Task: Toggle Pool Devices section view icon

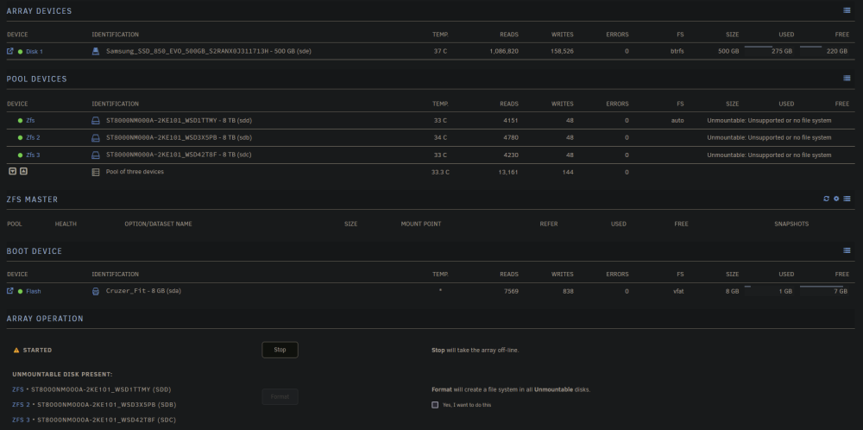Action: [x=847, y=79]
